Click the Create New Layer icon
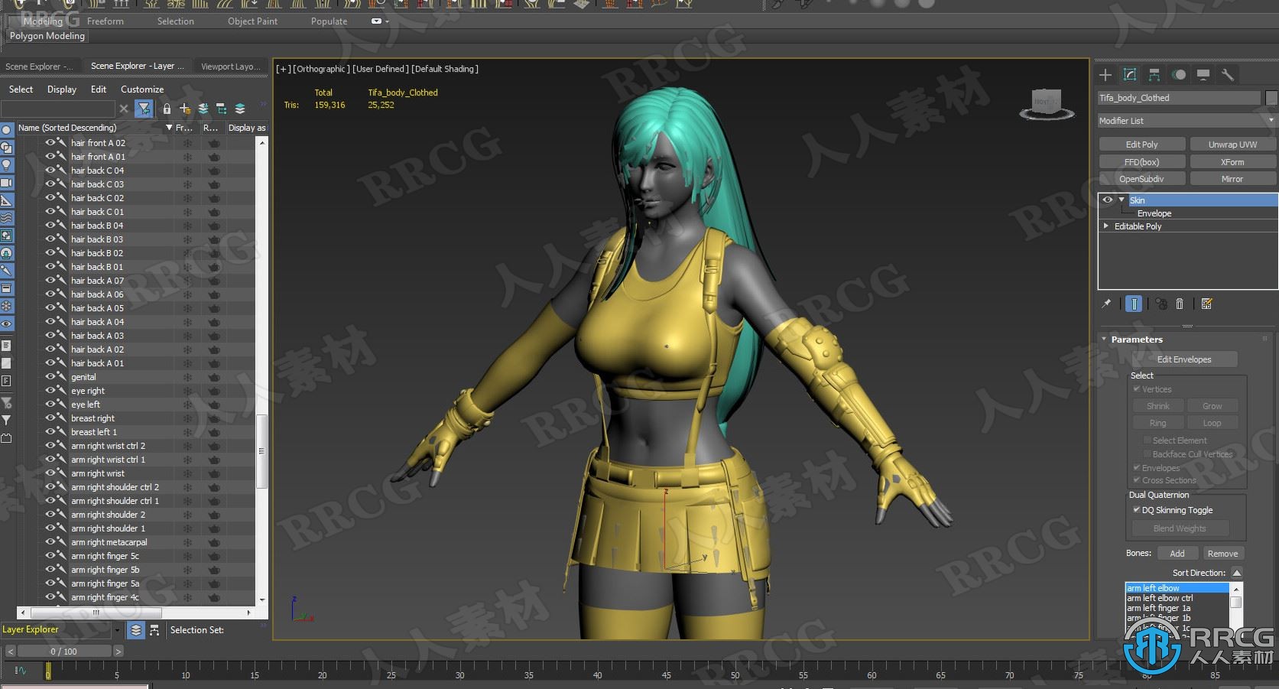Screen dimensions: 1279x689 185,109
